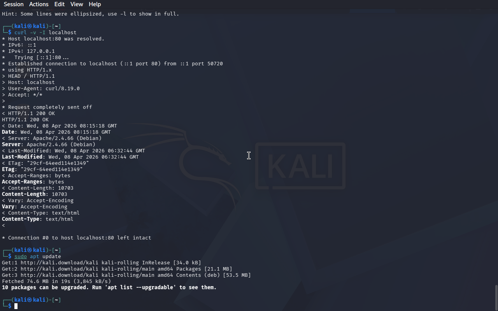Click the 'HTTP/1.1 200 OK' response line
Screen dimensions: 498x311
[25, 119]
